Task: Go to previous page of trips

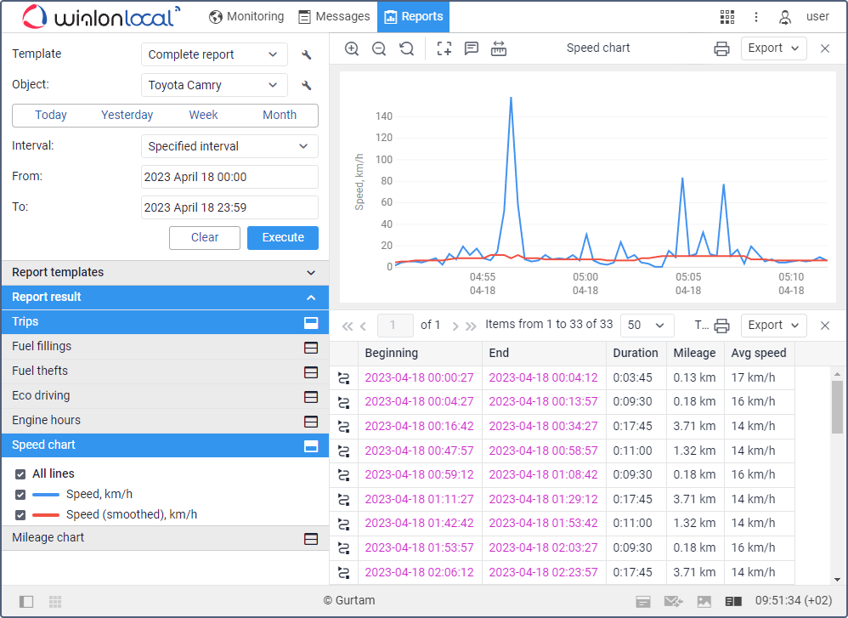Action: pyautogui.click(x=363, y=326)
